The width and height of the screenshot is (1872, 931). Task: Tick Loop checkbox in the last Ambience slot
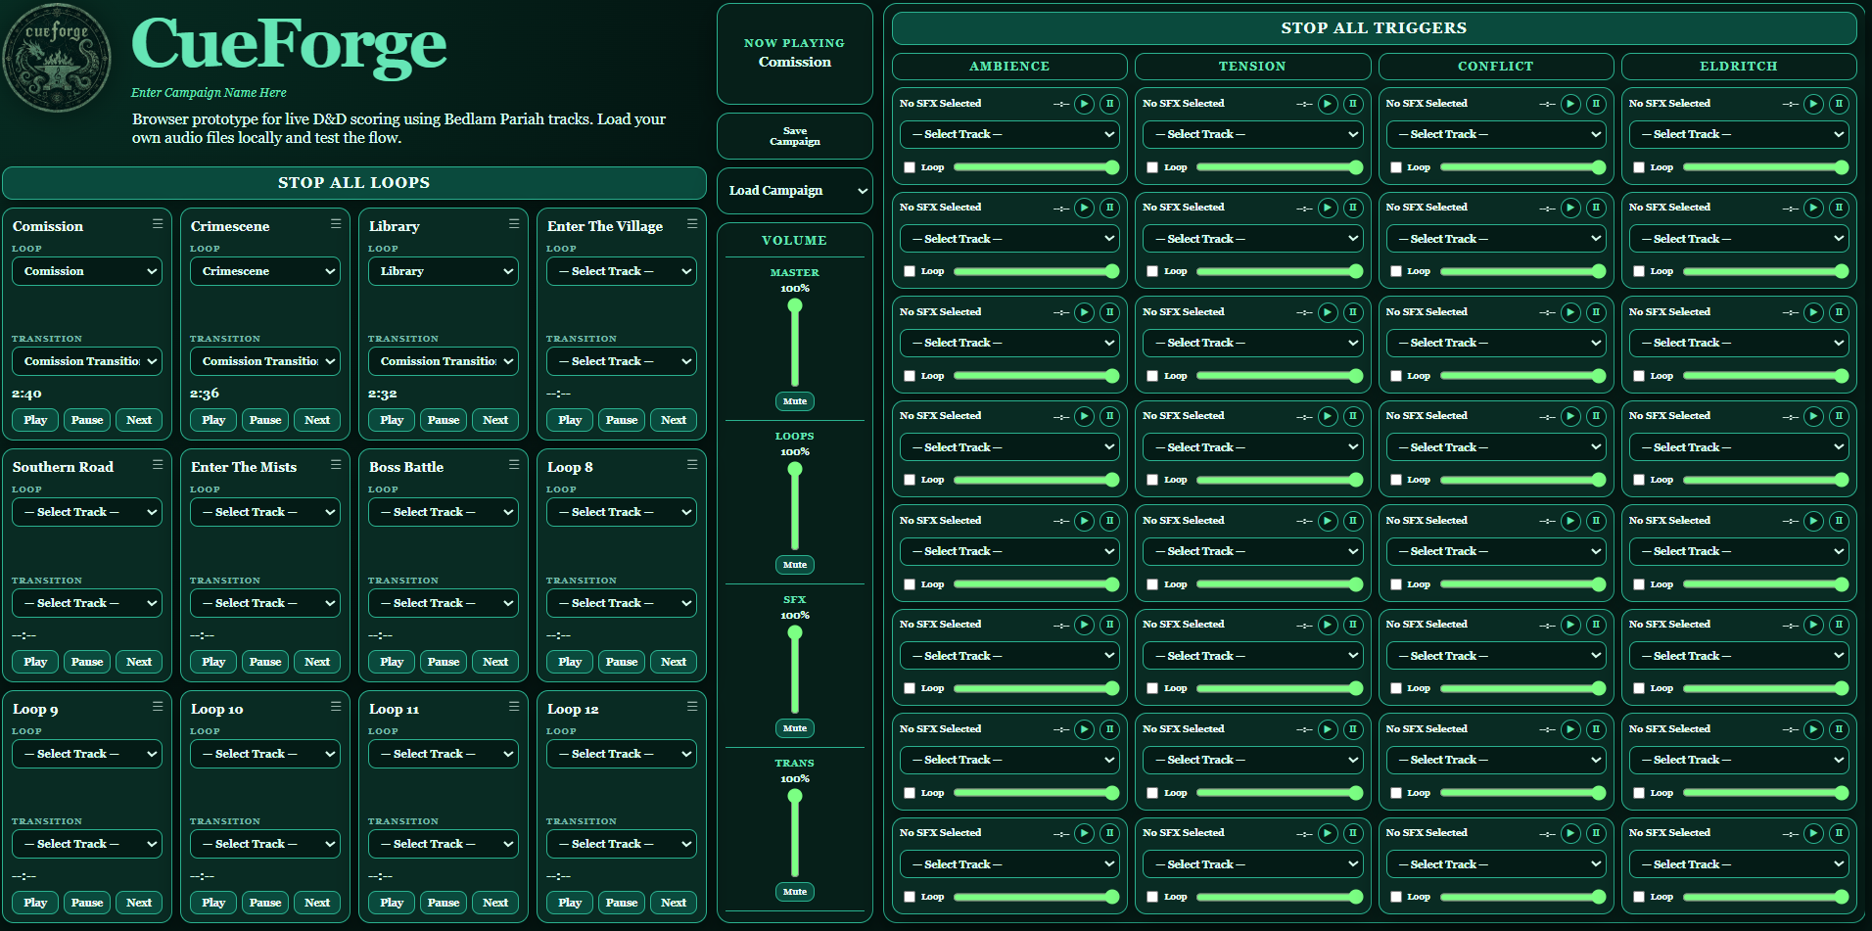point(910,897)
